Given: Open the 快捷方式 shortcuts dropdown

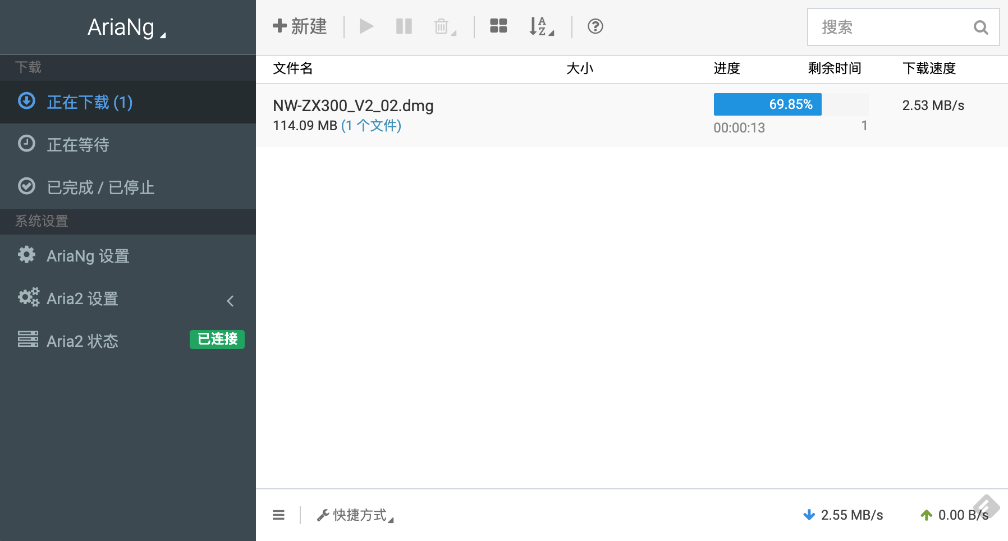Looking at the screenshot, I should click(355, 515).
